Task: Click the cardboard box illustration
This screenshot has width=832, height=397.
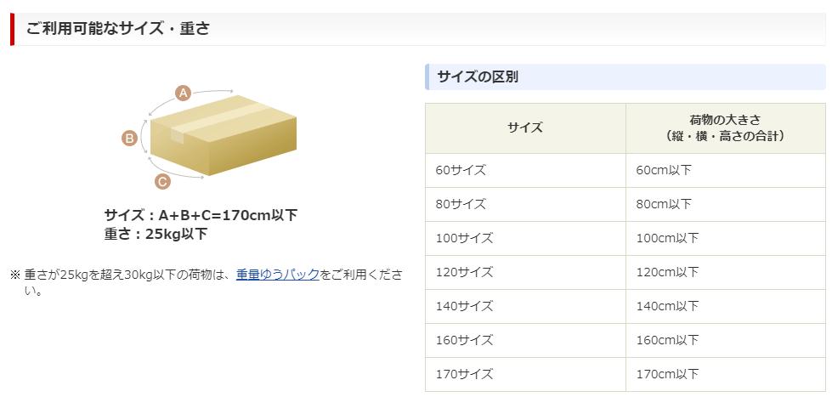Action: coord(224,134)
